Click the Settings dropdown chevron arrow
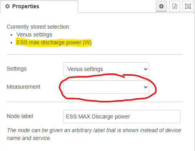This screenshot has height=151, width=195. pyautogui.click(x=146, y=69)
